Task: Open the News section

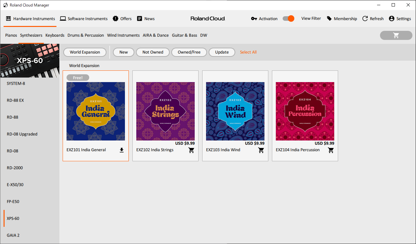Action: (x=146, y=18)
